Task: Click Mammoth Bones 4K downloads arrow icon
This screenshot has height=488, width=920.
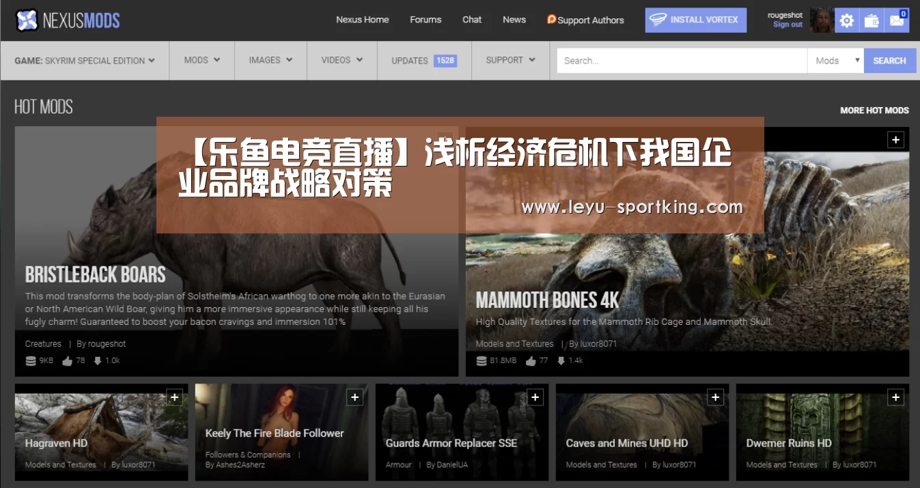Action: point(561,360)
